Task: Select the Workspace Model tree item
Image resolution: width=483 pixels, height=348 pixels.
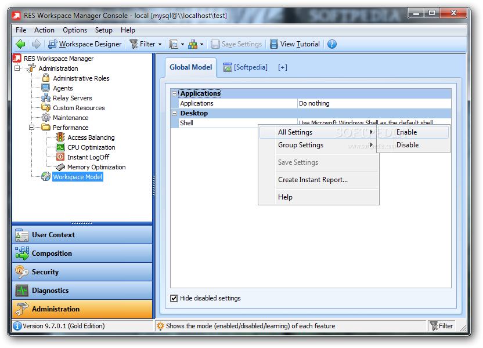Action: 78,177
